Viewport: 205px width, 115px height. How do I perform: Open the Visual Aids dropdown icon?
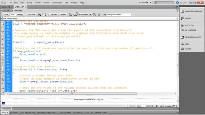[94, 15]
